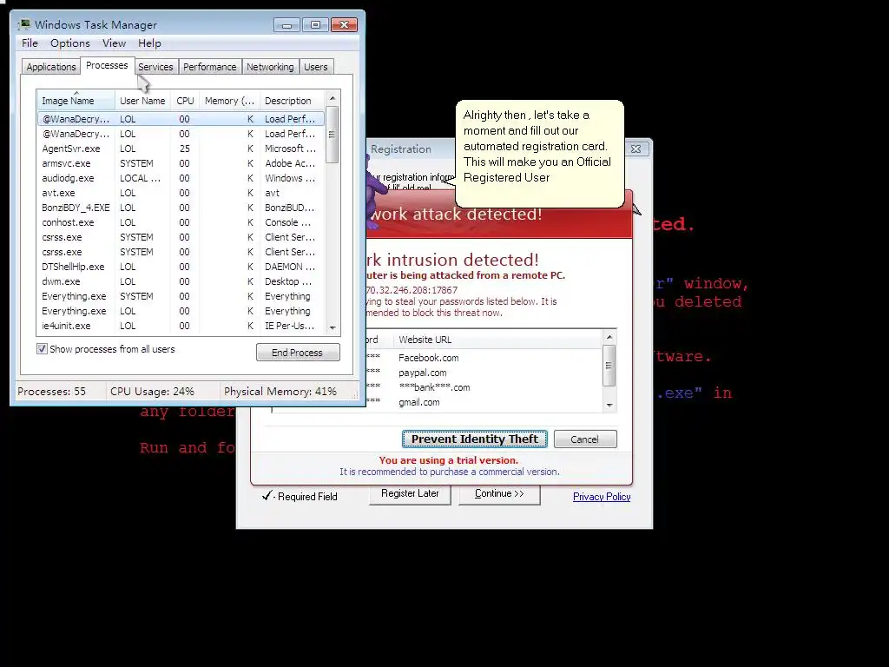Select the Processes tab
The height and width of the screenshot is (667, 889).
click(107, 66)
